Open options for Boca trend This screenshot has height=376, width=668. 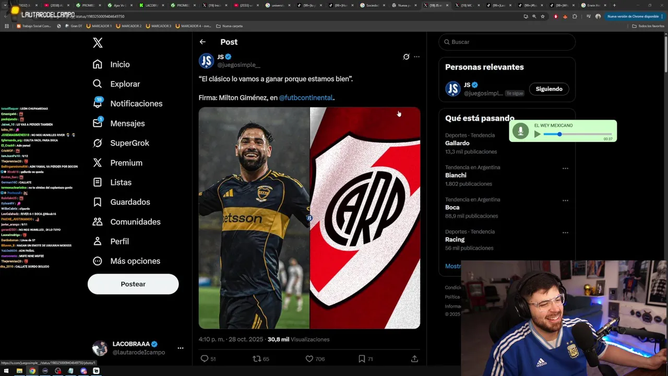tap(565, 201)
